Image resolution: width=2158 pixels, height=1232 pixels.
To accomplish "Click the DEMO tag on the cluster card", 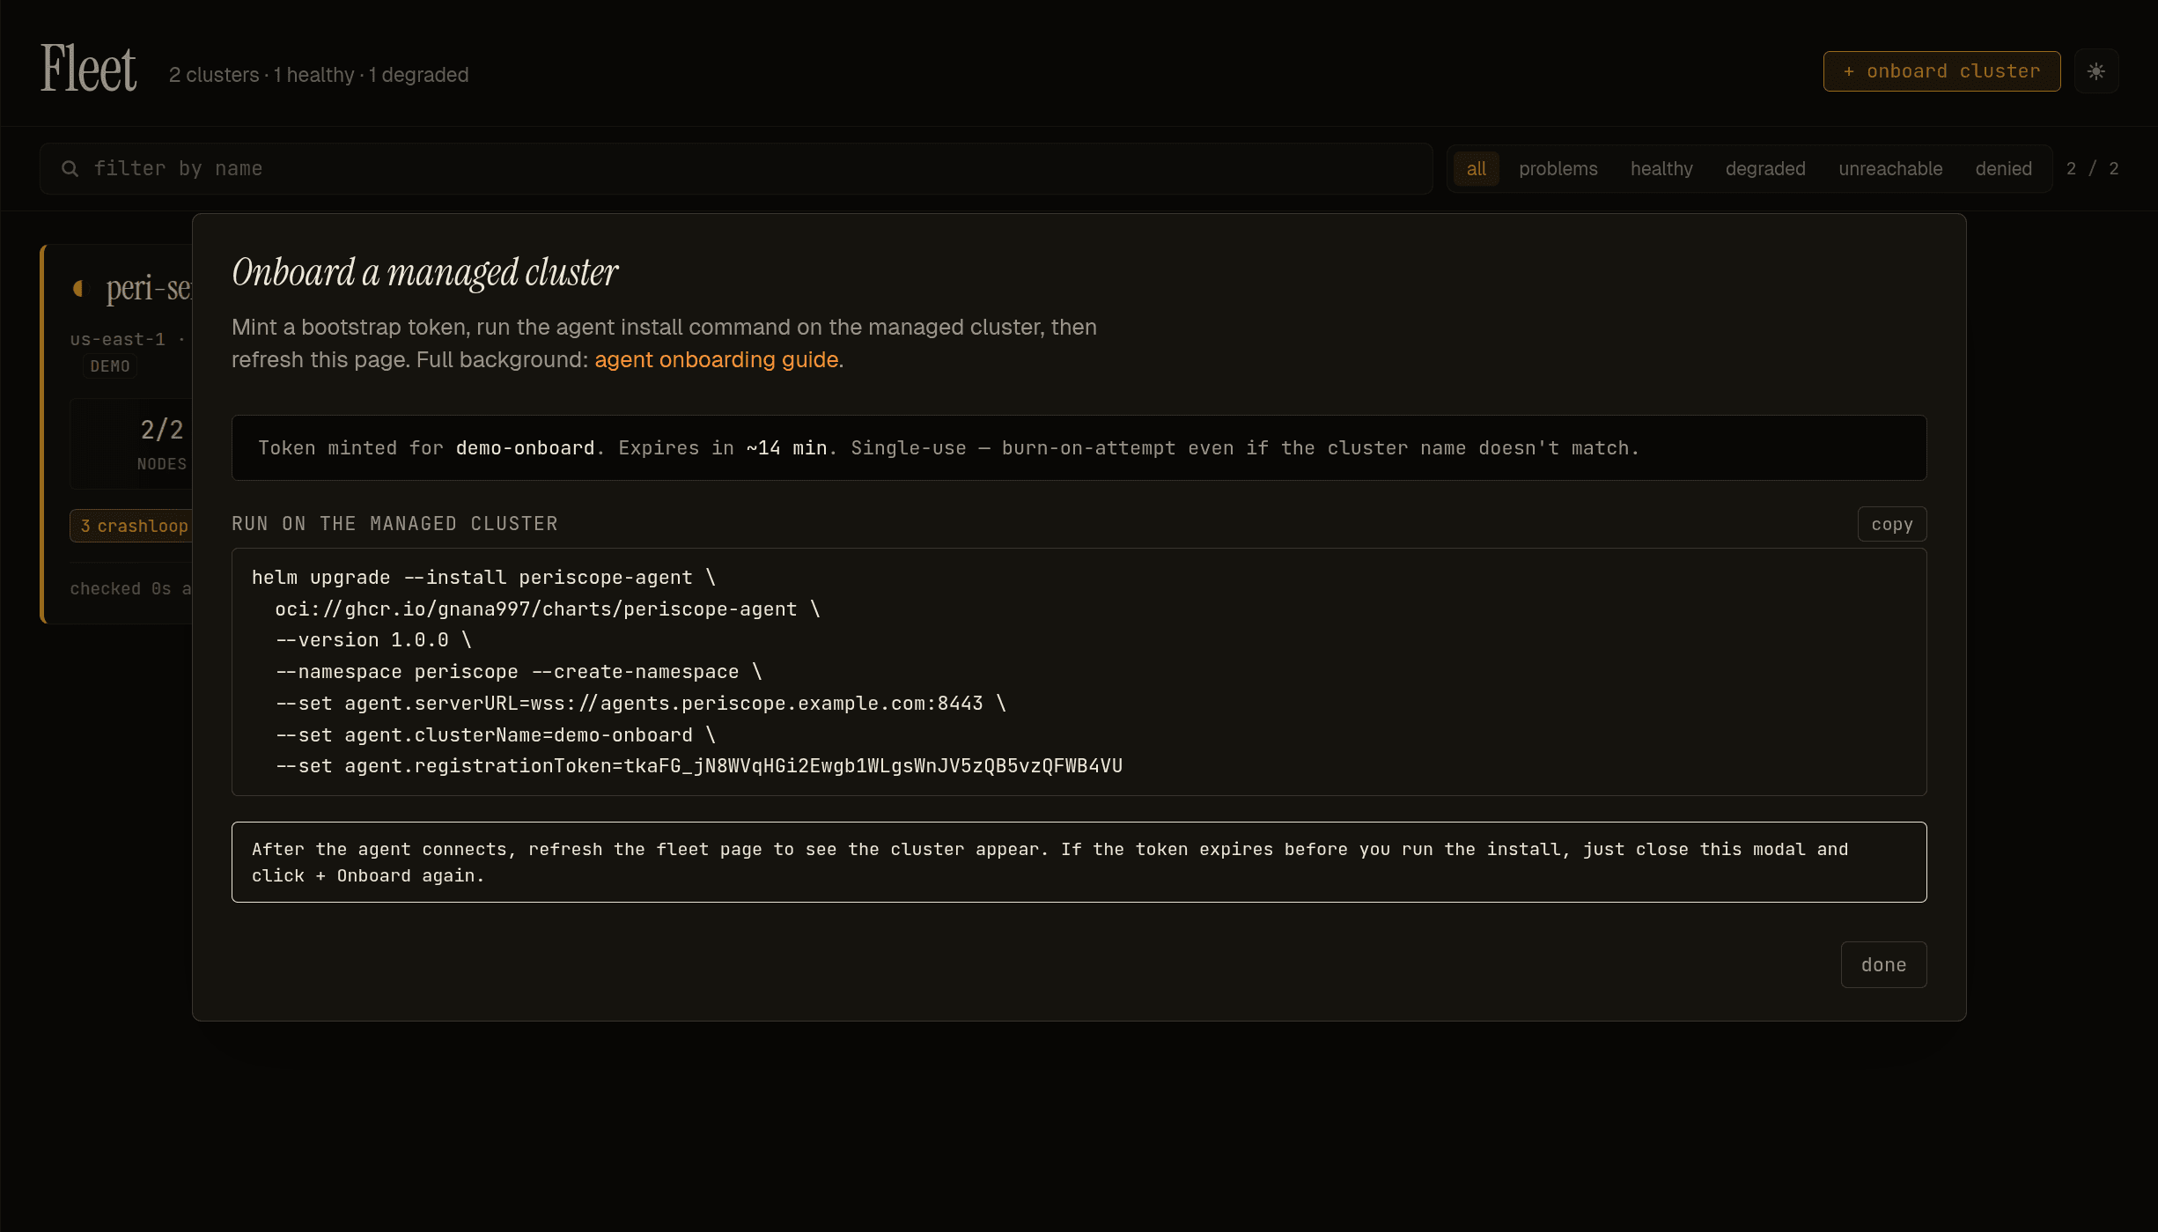I will pos(110,366).
